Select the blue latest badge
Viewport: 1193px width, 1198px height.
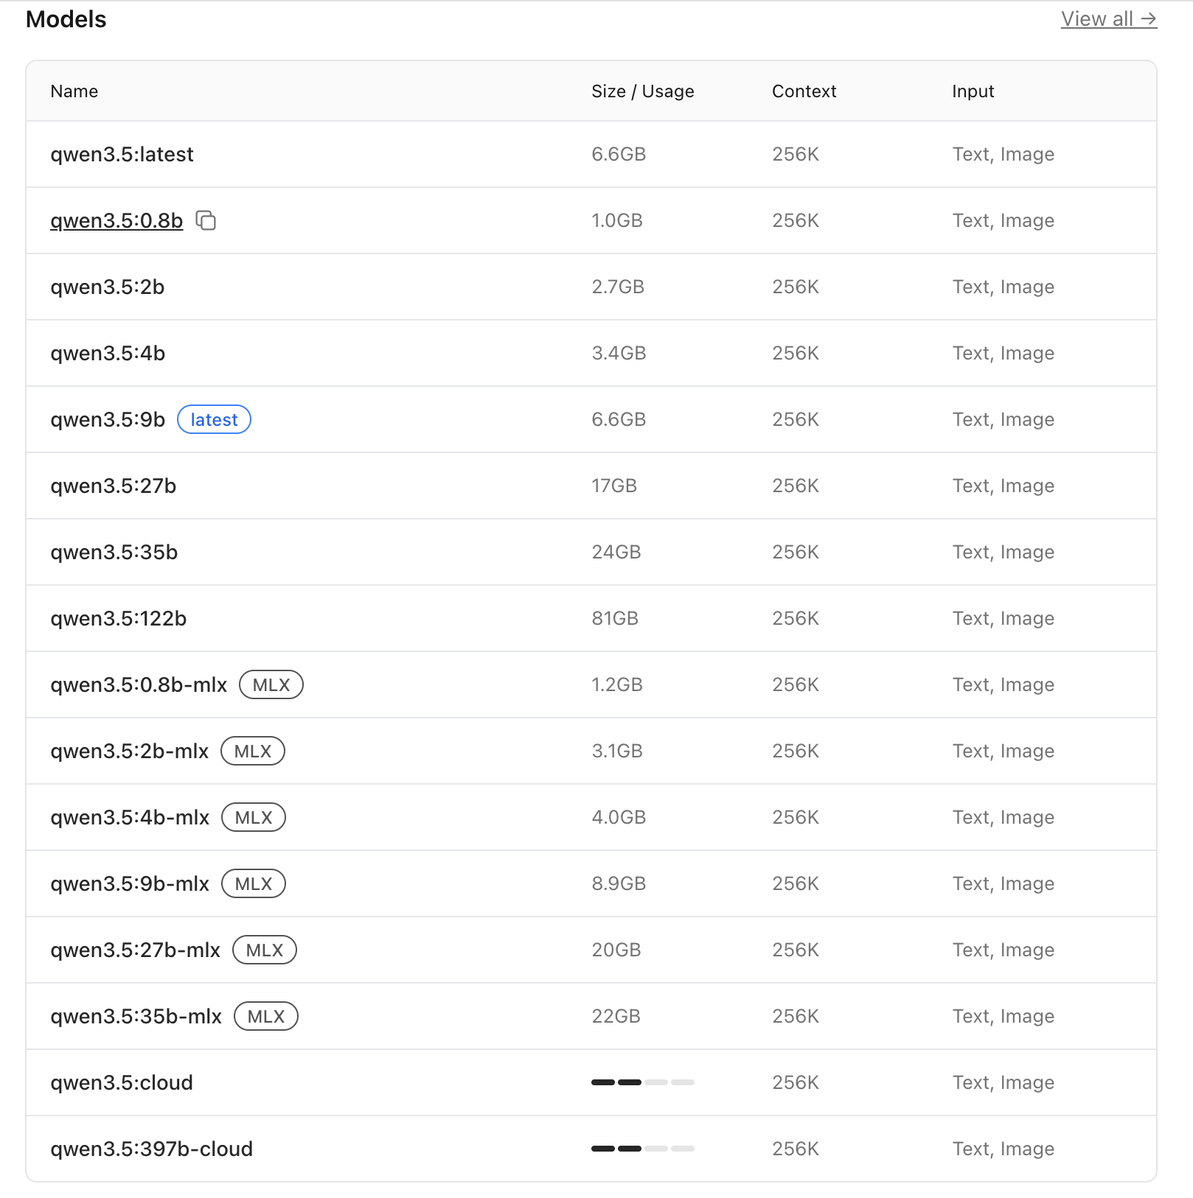pyautogui.click(x=215, y=419)
